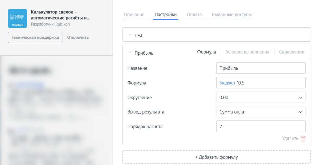The width and height of the screenshot is (319, 165).
Task: Expand the Test formula section chevron
Action: point(130,35)
